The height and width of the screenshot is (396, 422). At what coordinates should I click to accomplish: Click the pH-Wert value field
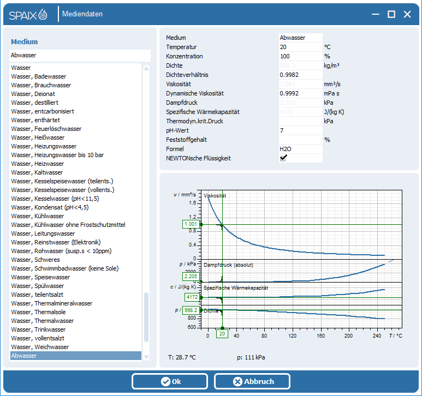(x=301, y=131)
